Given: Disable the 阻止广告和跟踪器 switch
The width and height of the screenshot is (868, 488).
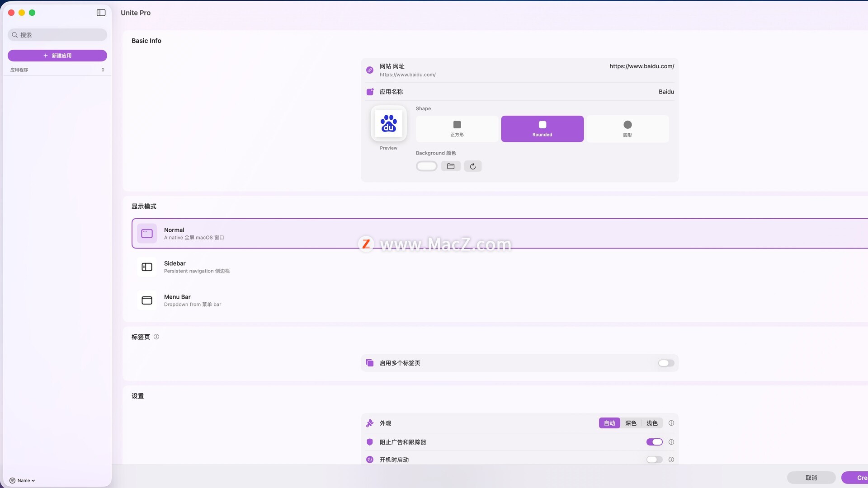Looking at the screenshot, I should 654,442.
